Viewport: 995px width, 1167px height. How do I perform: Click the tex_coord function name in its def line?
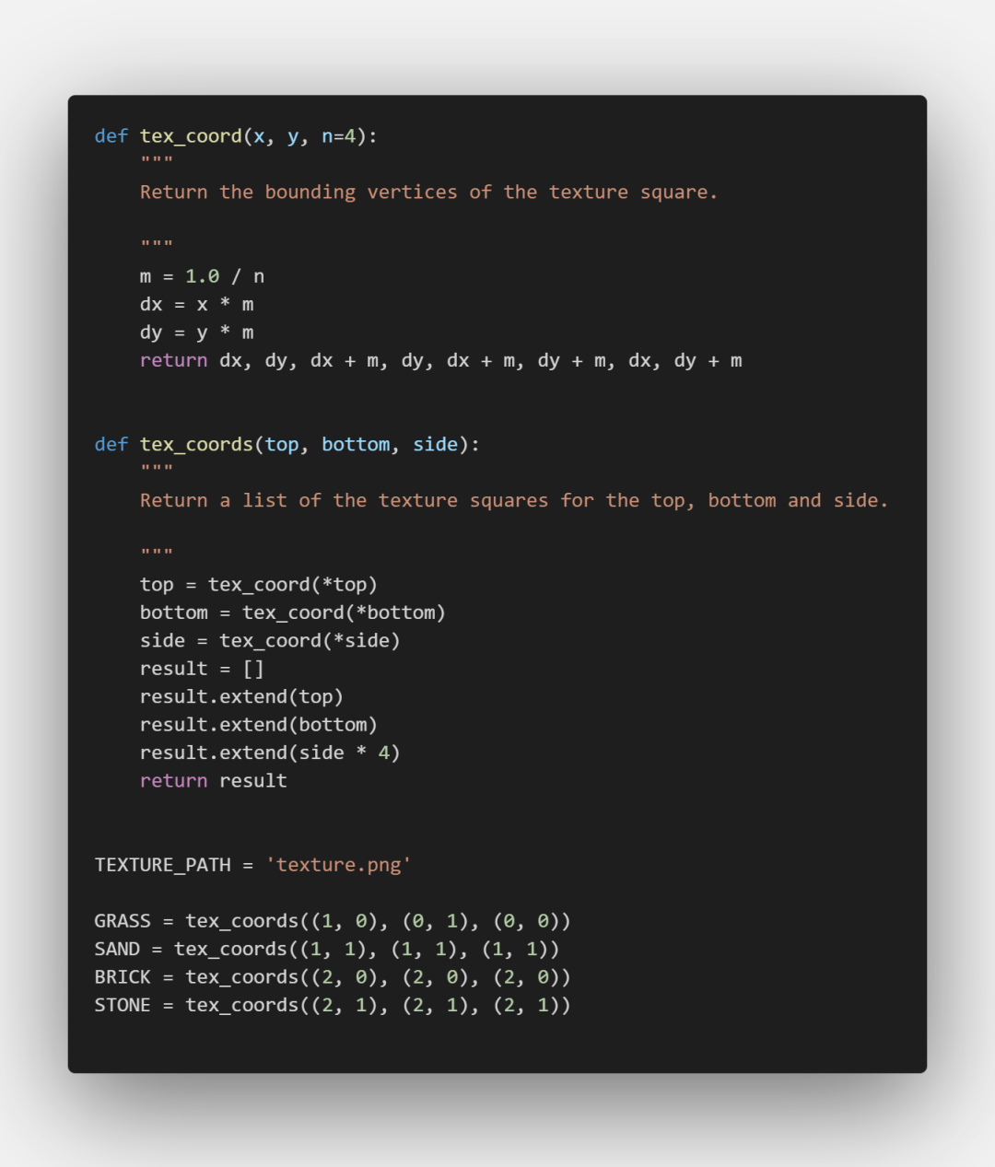[x=191, y=136]
